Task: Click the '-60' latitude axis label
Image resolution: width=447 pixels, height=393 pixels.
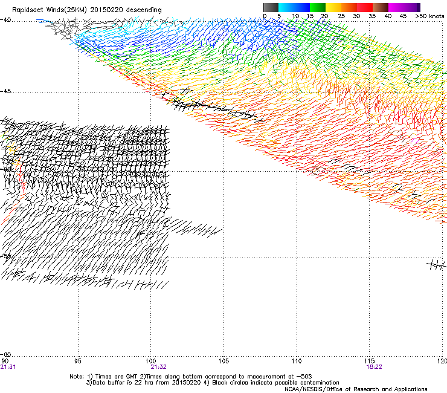Action: coord(5,354)
